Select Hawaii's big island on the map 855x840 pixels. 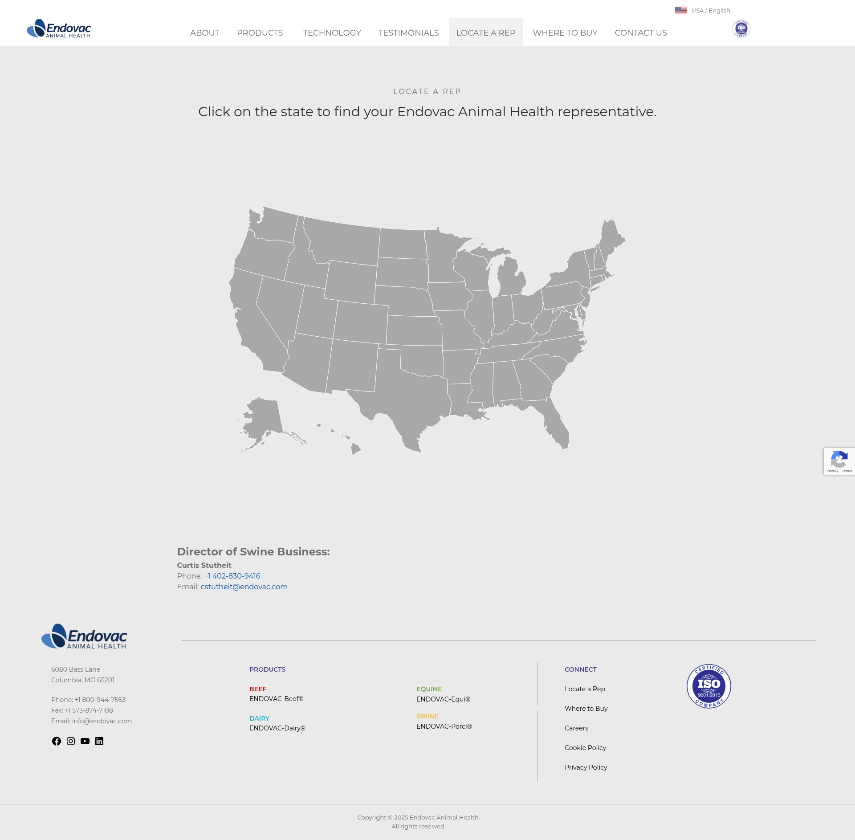click(355, 449)
